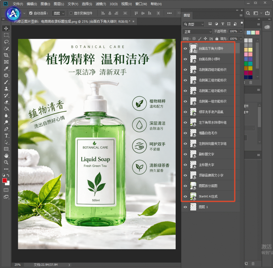Open the 不透明度 slider dropdown arrow

pos(241,31)
